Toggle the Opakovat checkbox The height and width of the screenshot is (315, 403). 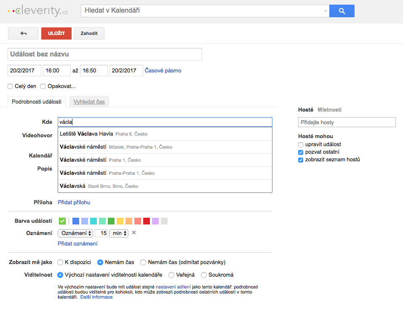43,86
